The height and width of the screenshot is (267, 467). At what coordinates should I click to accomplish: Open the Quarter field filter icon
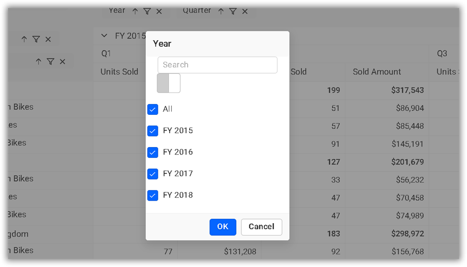[233, 12]
